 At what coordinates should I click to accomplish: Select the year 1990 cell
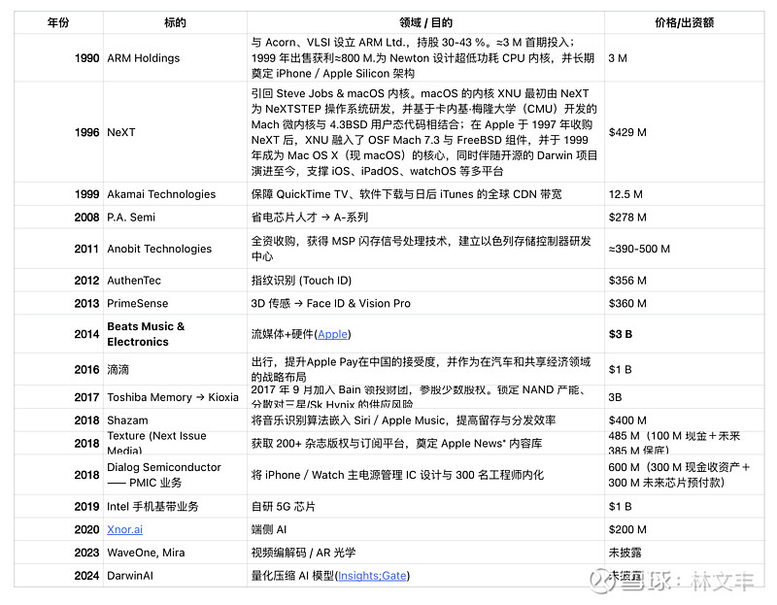(58, 58)
